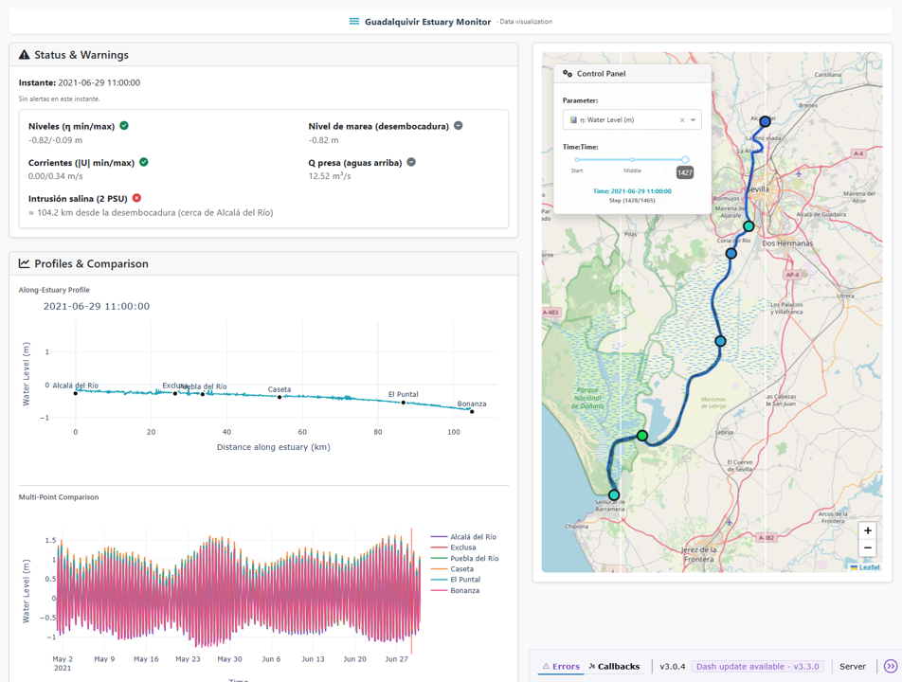Toggle Caseta series in the legend
This screenshot has width=902, height=682.
click(452, 568)
